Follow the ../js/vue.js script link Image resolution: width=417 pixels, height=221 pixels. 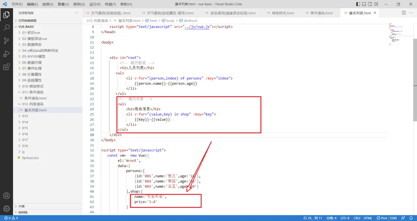[x=198, y=27]
